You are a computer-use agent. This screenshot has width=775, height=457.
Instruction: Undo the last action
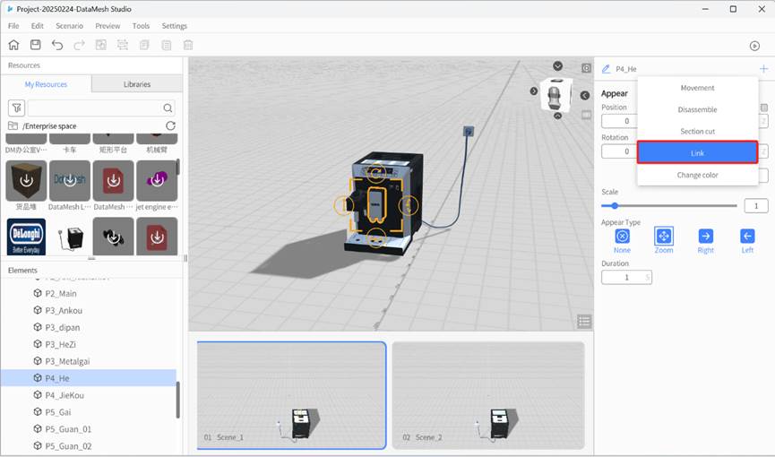coord(57,45)
